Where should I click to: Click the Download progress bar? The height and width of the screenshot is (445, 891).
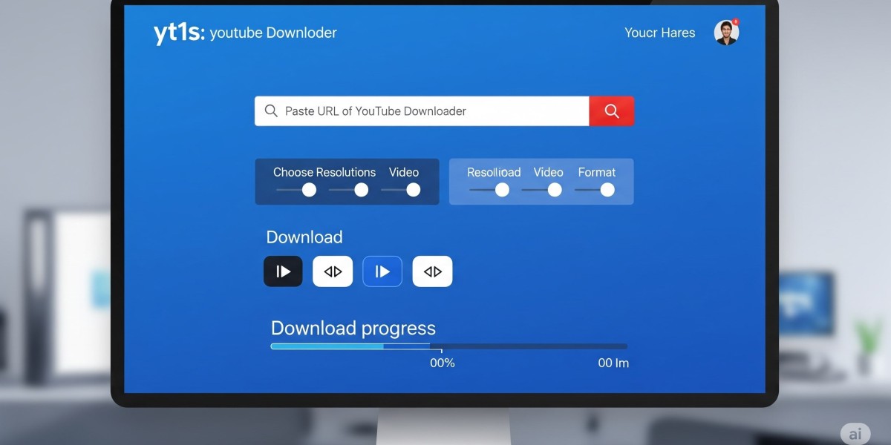tap(449, 346)
